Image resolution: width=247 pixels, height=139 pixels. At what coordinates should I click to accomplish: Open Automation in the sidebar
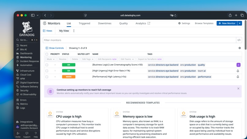pyautogui.click(x=24, y=65)
